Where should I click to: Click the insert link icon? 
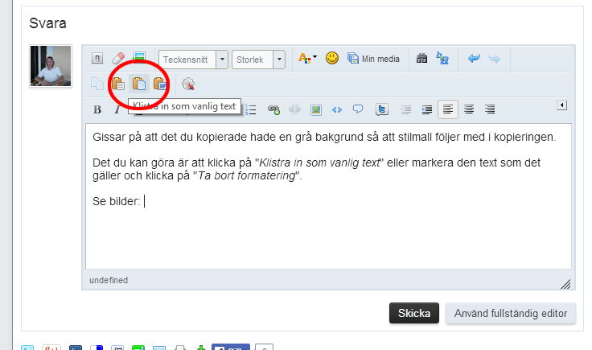273,109
